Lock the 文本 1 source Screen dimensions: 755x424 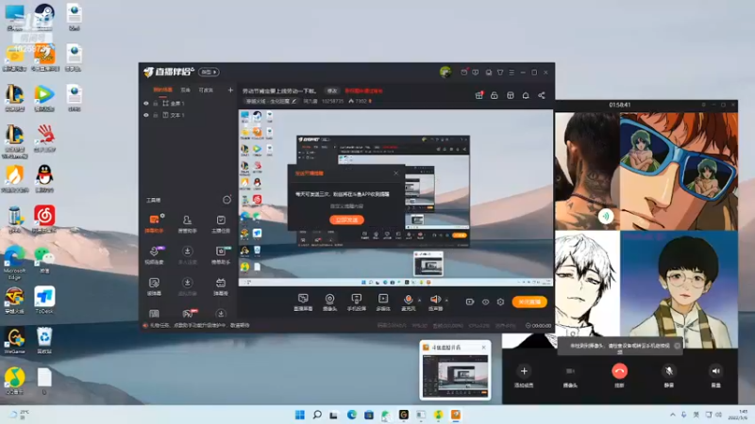[x=156, y=115]
